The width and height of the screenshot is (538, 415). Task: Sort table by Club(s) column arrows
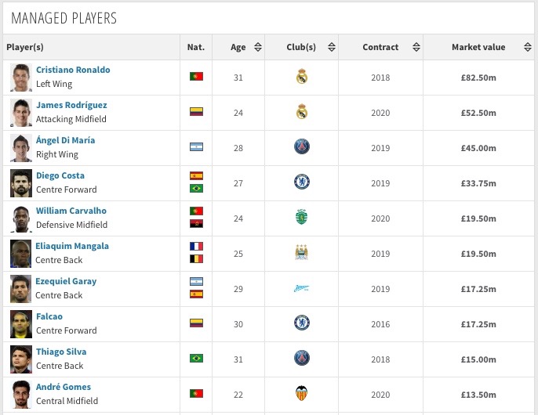(331, 48)
